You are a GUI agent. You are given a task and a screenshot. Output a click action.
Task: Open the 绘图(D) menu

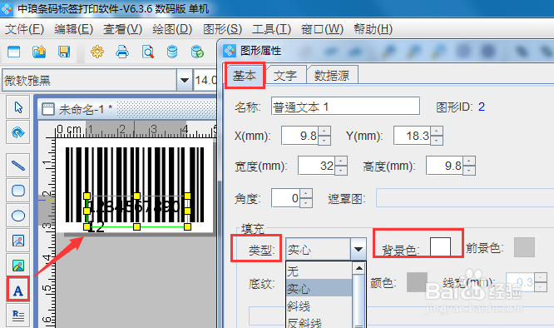[x=172, y=29]
